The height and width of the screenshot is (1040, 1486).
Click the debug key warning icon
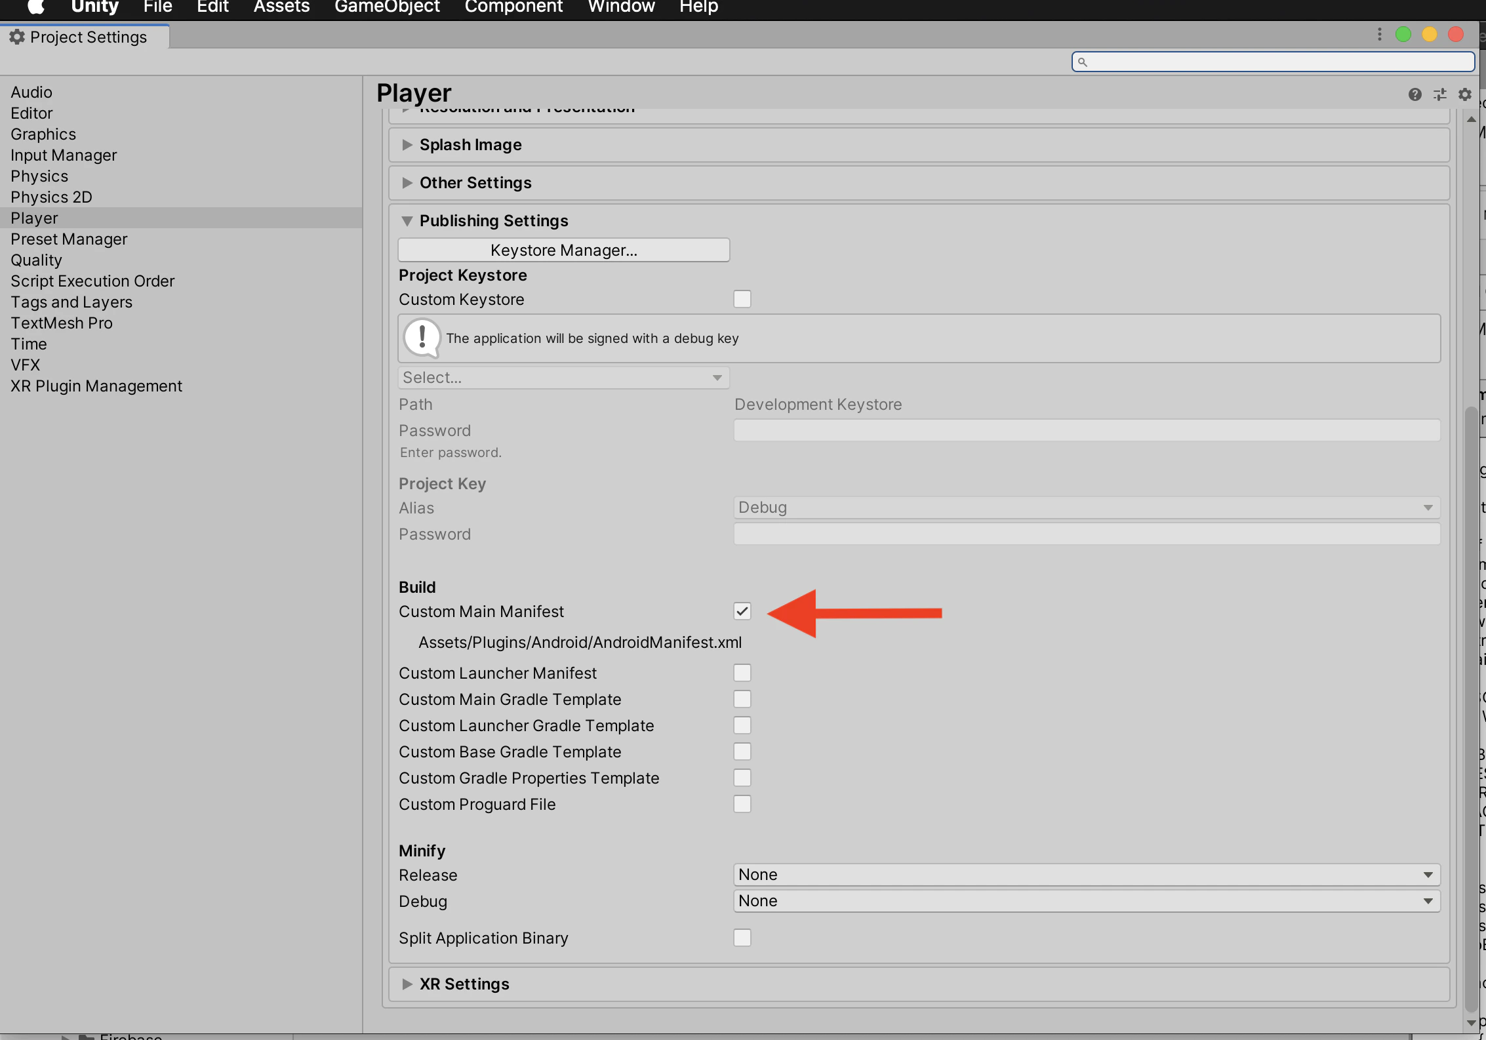[422, 338]
